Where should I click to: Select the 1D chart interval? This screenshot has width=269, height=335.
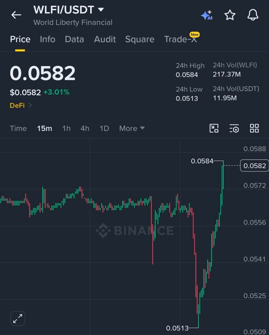click(x=104, y=128)
